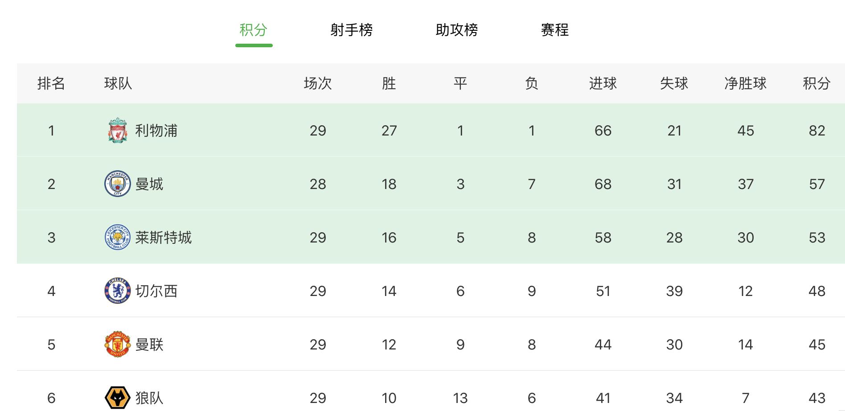
Task: Click the Wolves wolf-head badge icon
Action: (116, 396)
